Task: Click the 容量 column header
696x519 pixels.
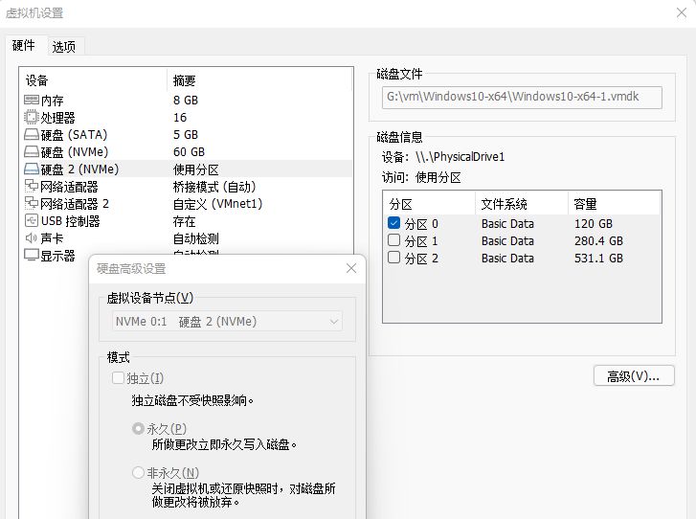Action: pyautogui.click(x=585, y=204)
